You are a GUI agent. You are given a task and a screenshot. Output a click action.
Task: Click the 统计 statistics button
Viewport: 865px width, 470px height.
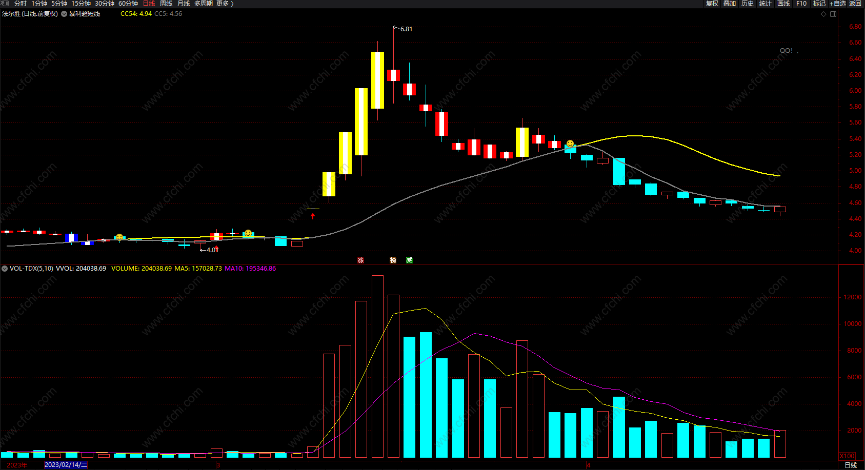coord(766,4)
